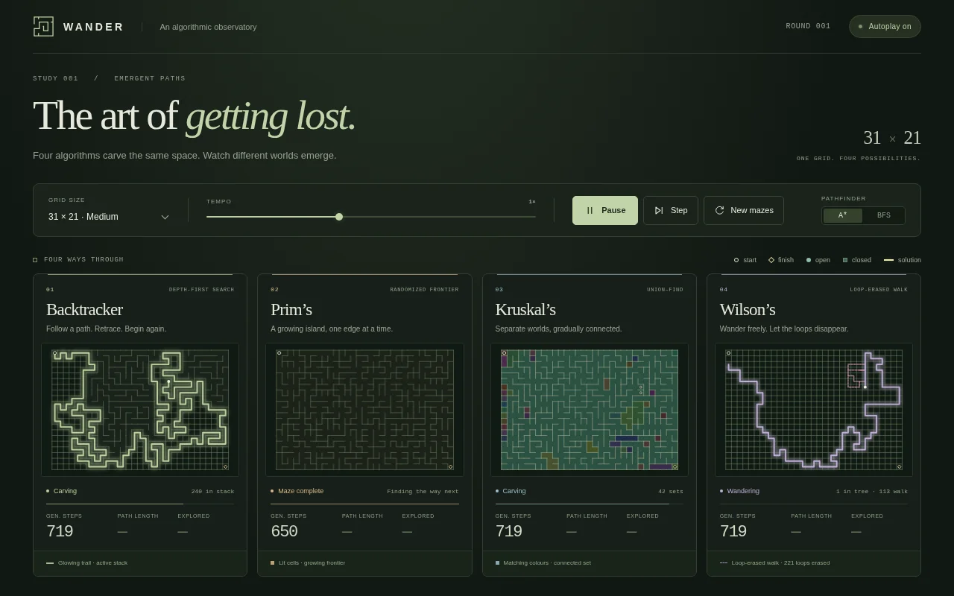Click the Lit cells legend square
The width and height of the screenshot is (954, 596).
[273, 563]
